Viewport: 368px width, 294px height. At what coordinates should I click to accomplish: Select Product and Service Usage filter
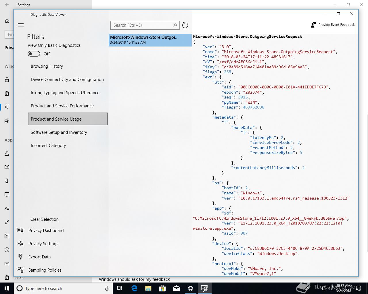[68, 119]
